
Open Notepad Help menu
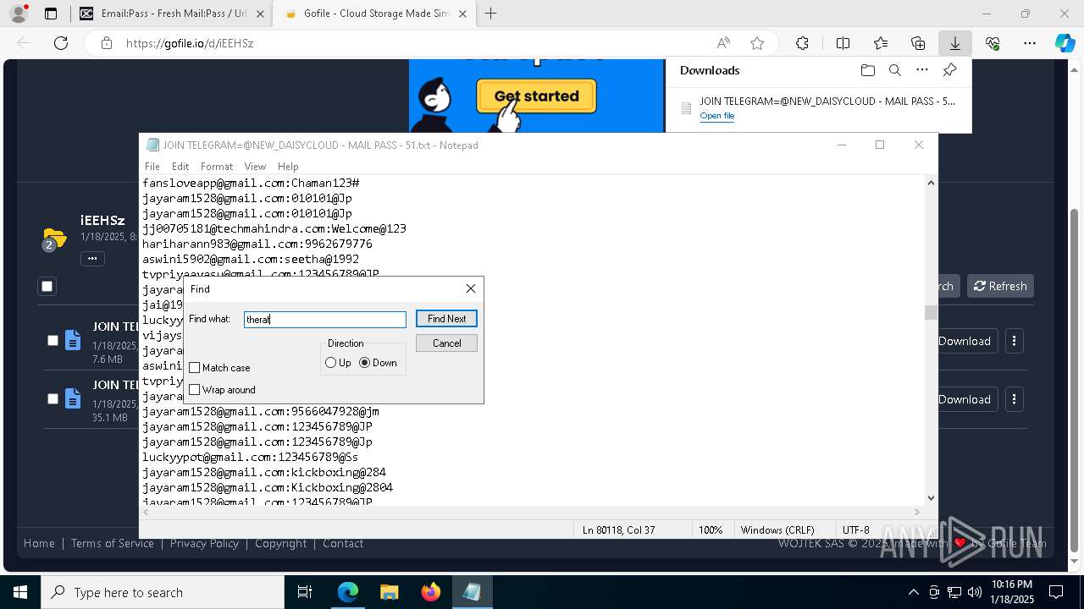[x=288, y=167]
